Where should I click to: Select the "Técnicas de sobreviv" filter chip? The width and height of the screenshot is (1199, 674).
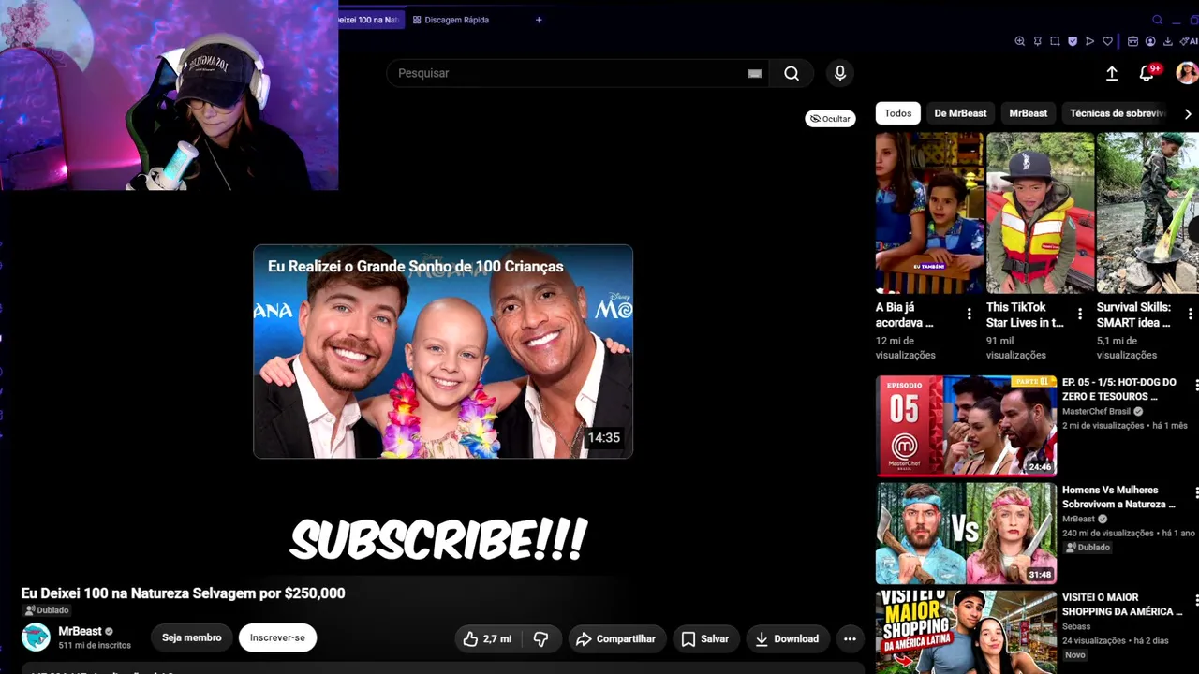(1117, 113)
